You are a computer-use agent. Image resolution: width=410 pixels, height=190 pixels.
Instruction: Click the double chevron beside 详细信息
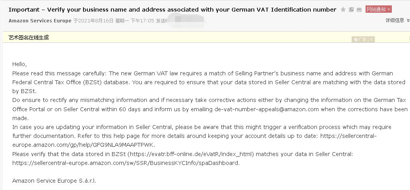pos(408,20)
